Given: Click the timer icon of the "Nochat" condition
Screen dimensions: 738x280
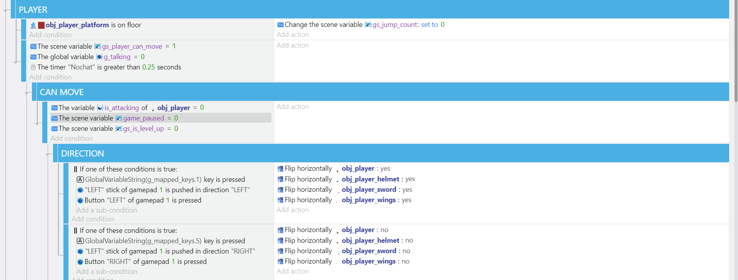Looking at the screenshot, I should (x=33, y=67).
